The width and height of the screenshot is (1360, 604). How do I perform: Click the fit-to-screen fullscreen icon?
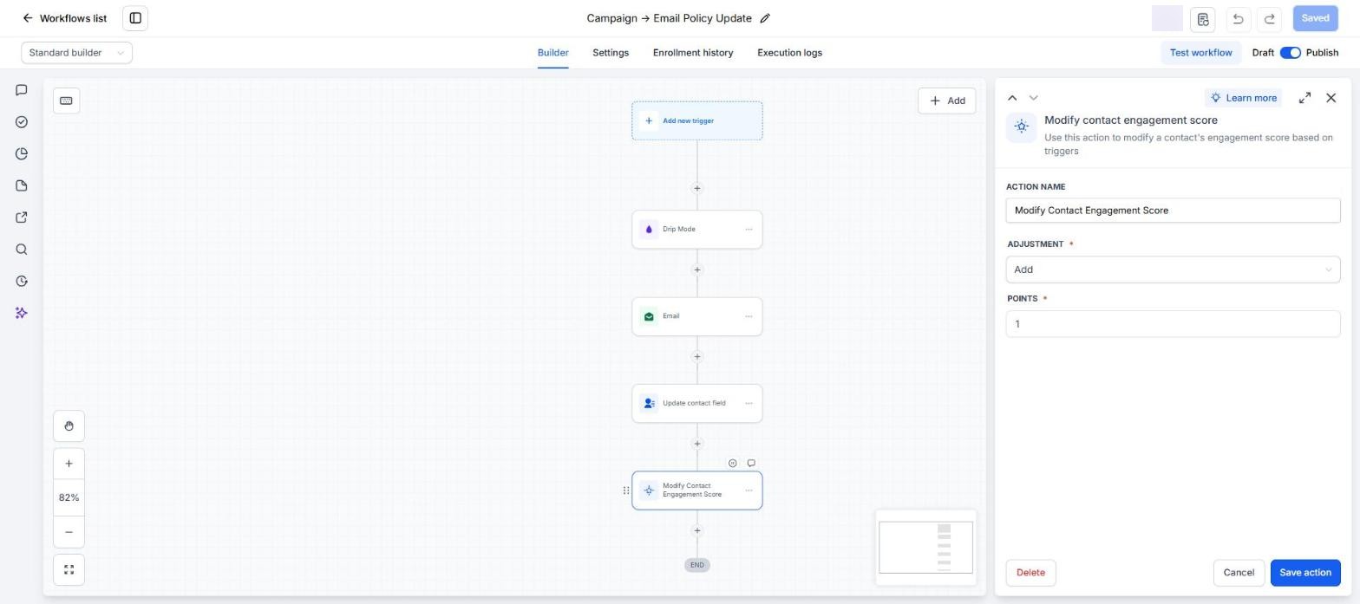point(69,569)
